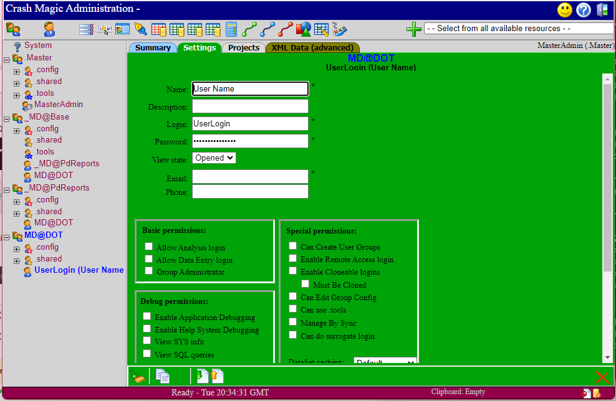Open the user groups icon on the toolbar
Viewport: 616px width, 401px height.
coord(14,29)
